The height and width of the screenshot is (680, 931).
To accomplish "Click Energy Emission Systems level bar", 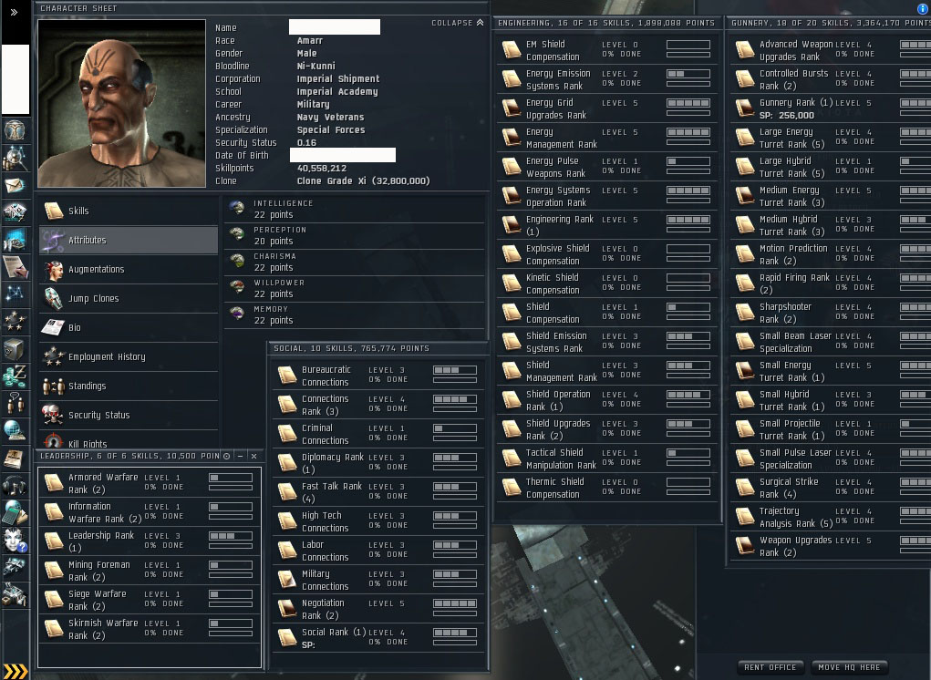I will [x=688, y=74].
